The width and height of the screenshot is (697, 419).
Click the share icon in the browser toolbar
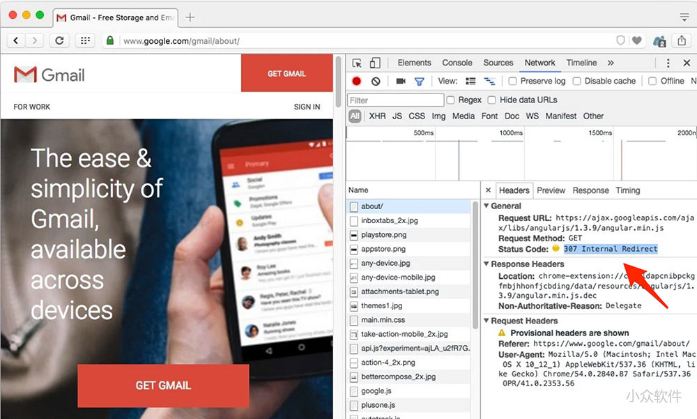click(x=682, y=40)
